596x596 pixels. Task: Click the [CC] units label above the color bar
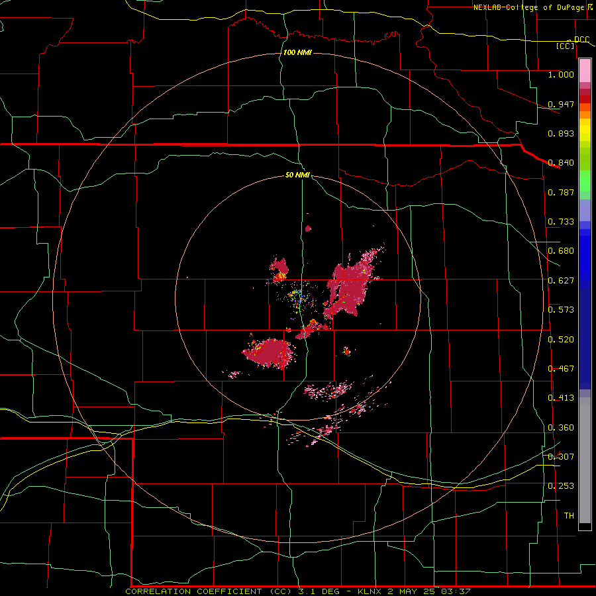pos(566,46)
